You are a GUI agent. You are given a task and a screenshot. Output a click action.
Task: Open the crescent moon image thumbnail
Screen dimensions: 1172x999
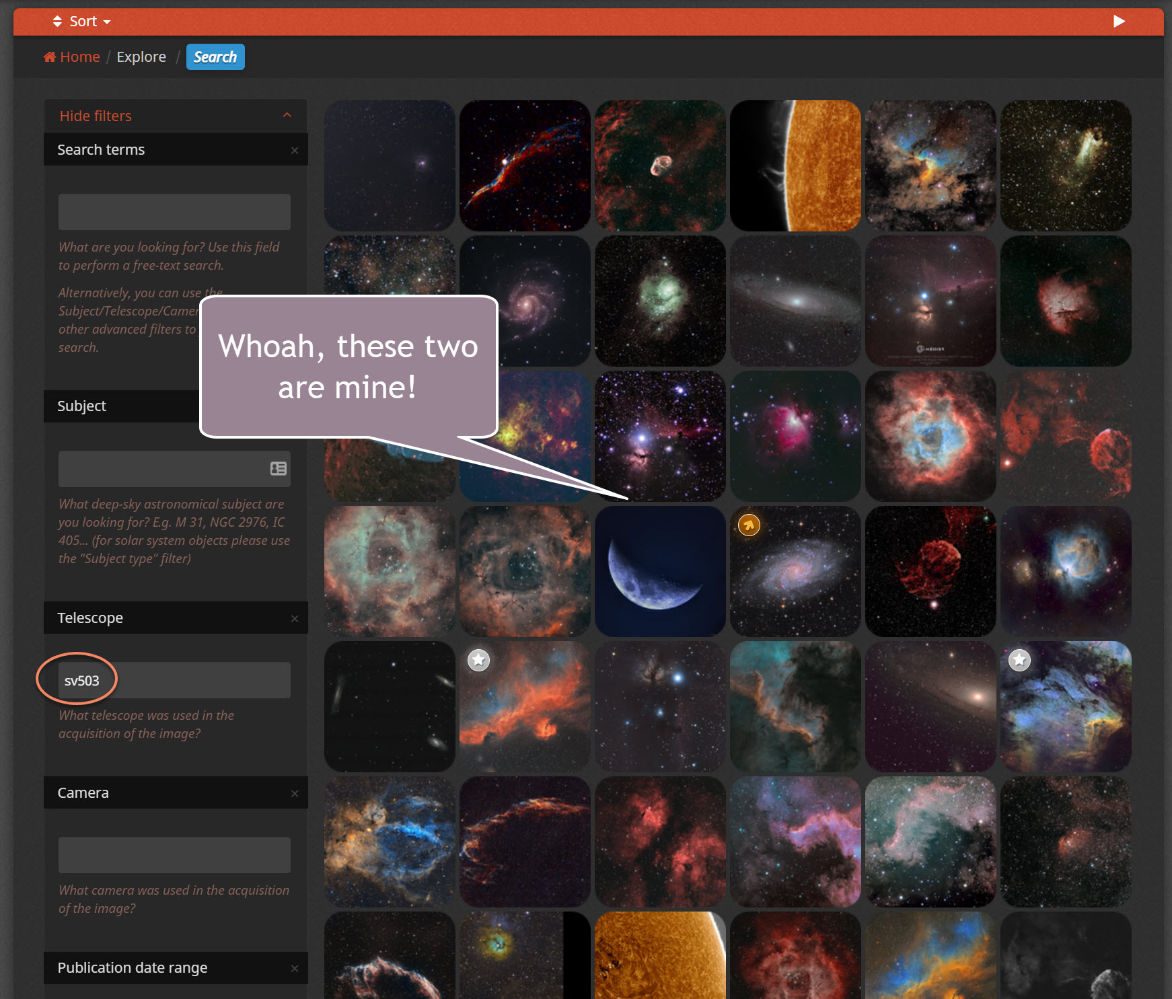pos(660,571)
